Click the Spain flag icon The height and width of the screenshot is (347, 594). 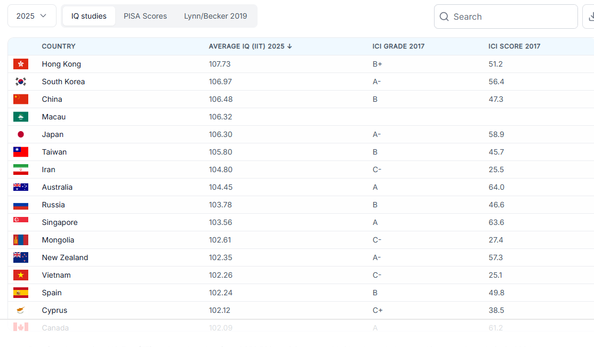[21, 293]
